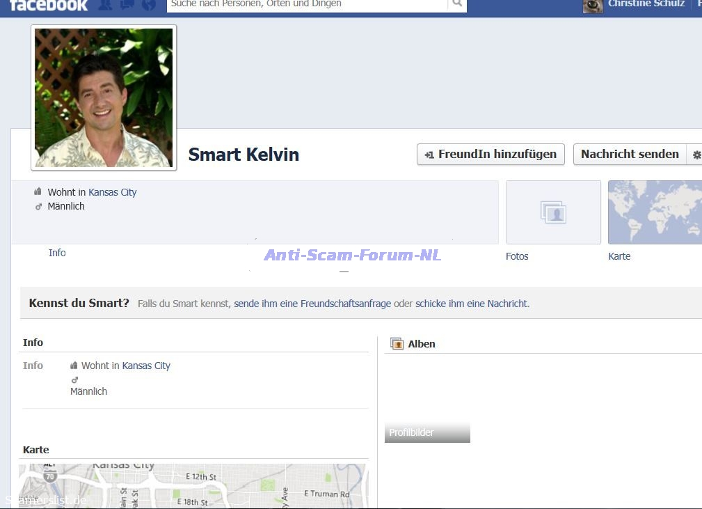Open the messages icon in the top bar
Screen dimensions: 702x509
point(127,5)
